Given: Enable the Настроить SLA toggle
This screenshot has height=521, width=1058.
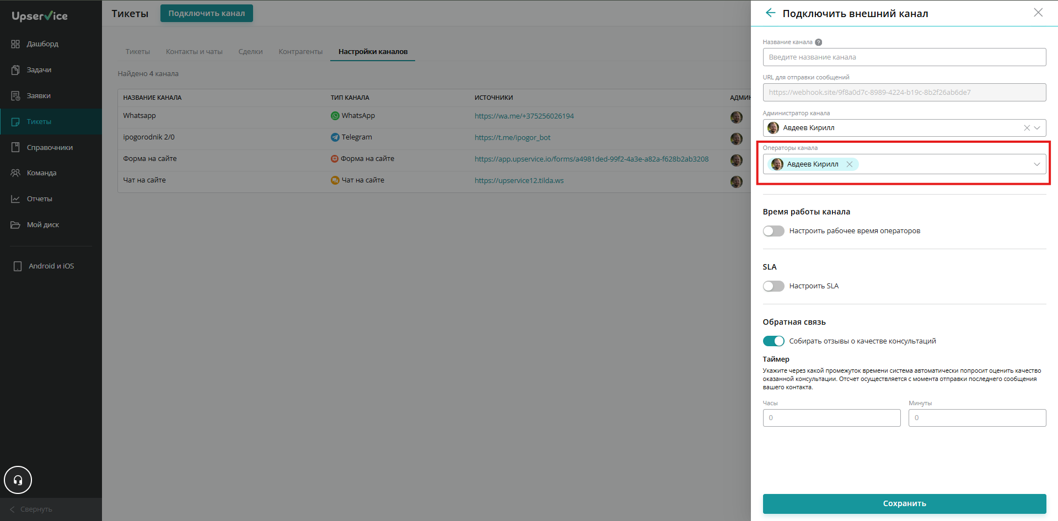Looking at the screenshot, I should click(x=774, y=286).
